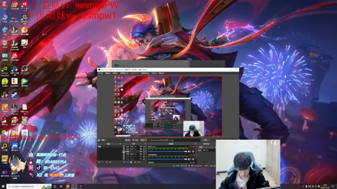Open settings gear for 麦克风/Aux channel
This screenshot has height=189, width=337.
click(x=193, y=152)
